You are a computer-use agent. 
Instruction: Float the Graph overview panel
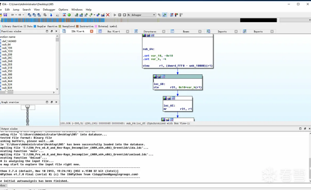[x=52, y=102]
